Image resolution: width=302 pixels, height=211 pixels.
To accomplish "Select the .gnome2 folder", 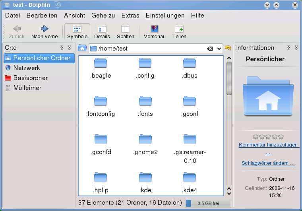I will pos(145,145).
